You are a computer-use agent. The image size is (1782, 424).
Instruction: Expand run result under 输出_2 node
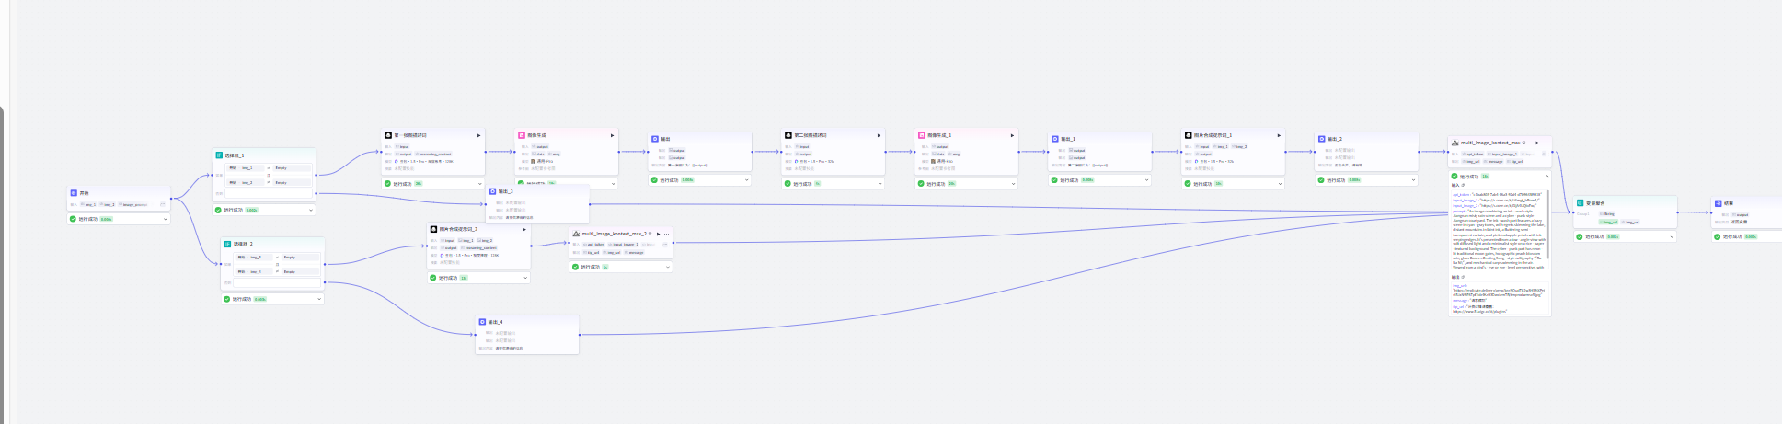point(1413,180)
